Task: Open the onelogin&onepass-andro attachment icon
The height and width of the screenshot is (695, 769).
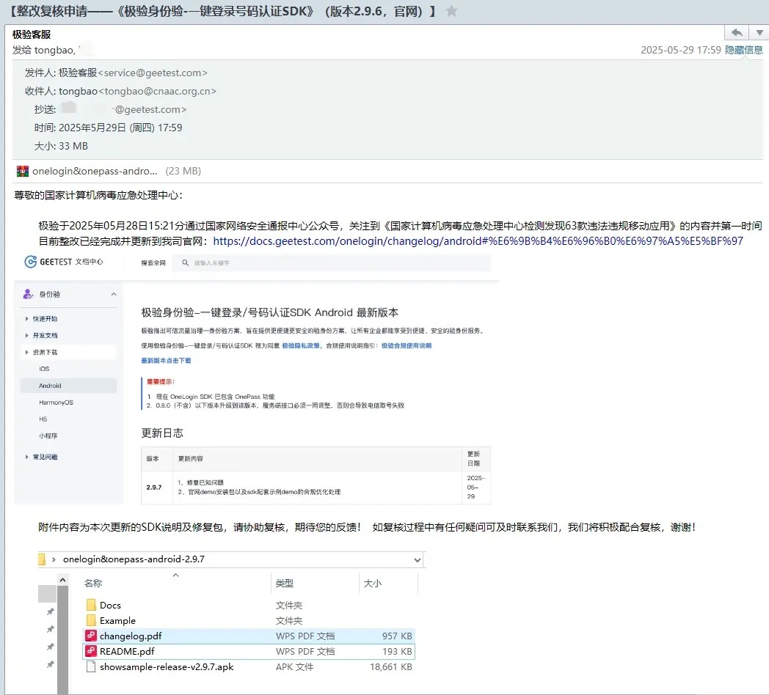Action: 23,171
